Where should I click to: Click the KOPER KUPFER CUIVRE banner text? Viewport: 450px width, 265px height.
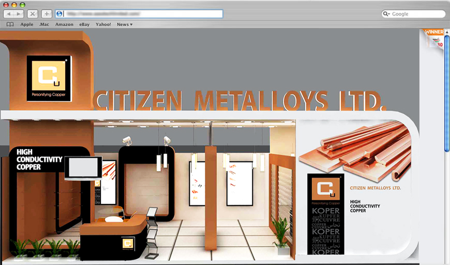coord(326,231)
